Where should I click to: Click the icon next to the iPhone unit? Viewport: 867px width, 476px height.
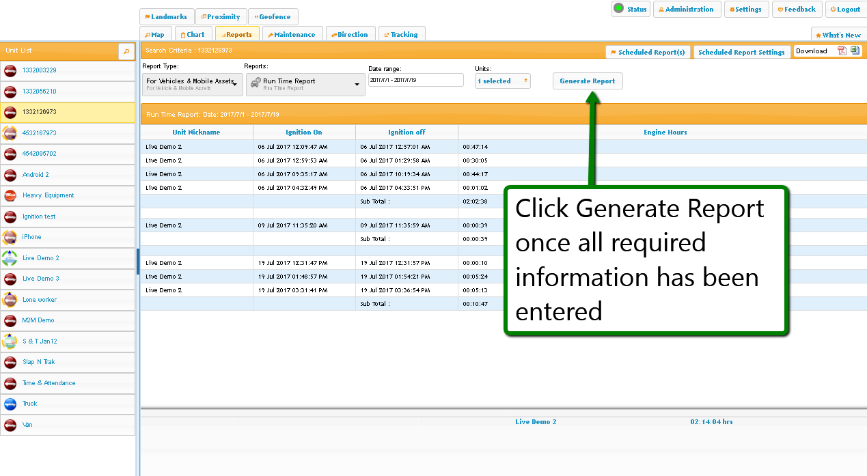click(10, 237)
